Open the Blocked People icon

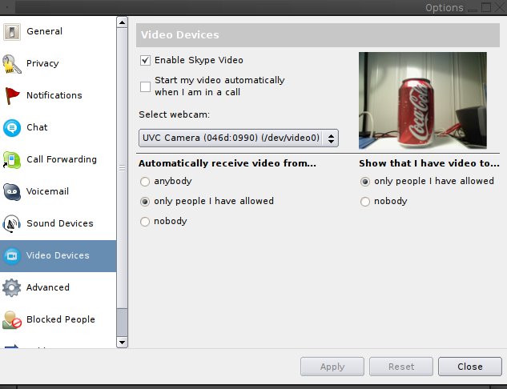pyautogui.click(x=12, y=319)
